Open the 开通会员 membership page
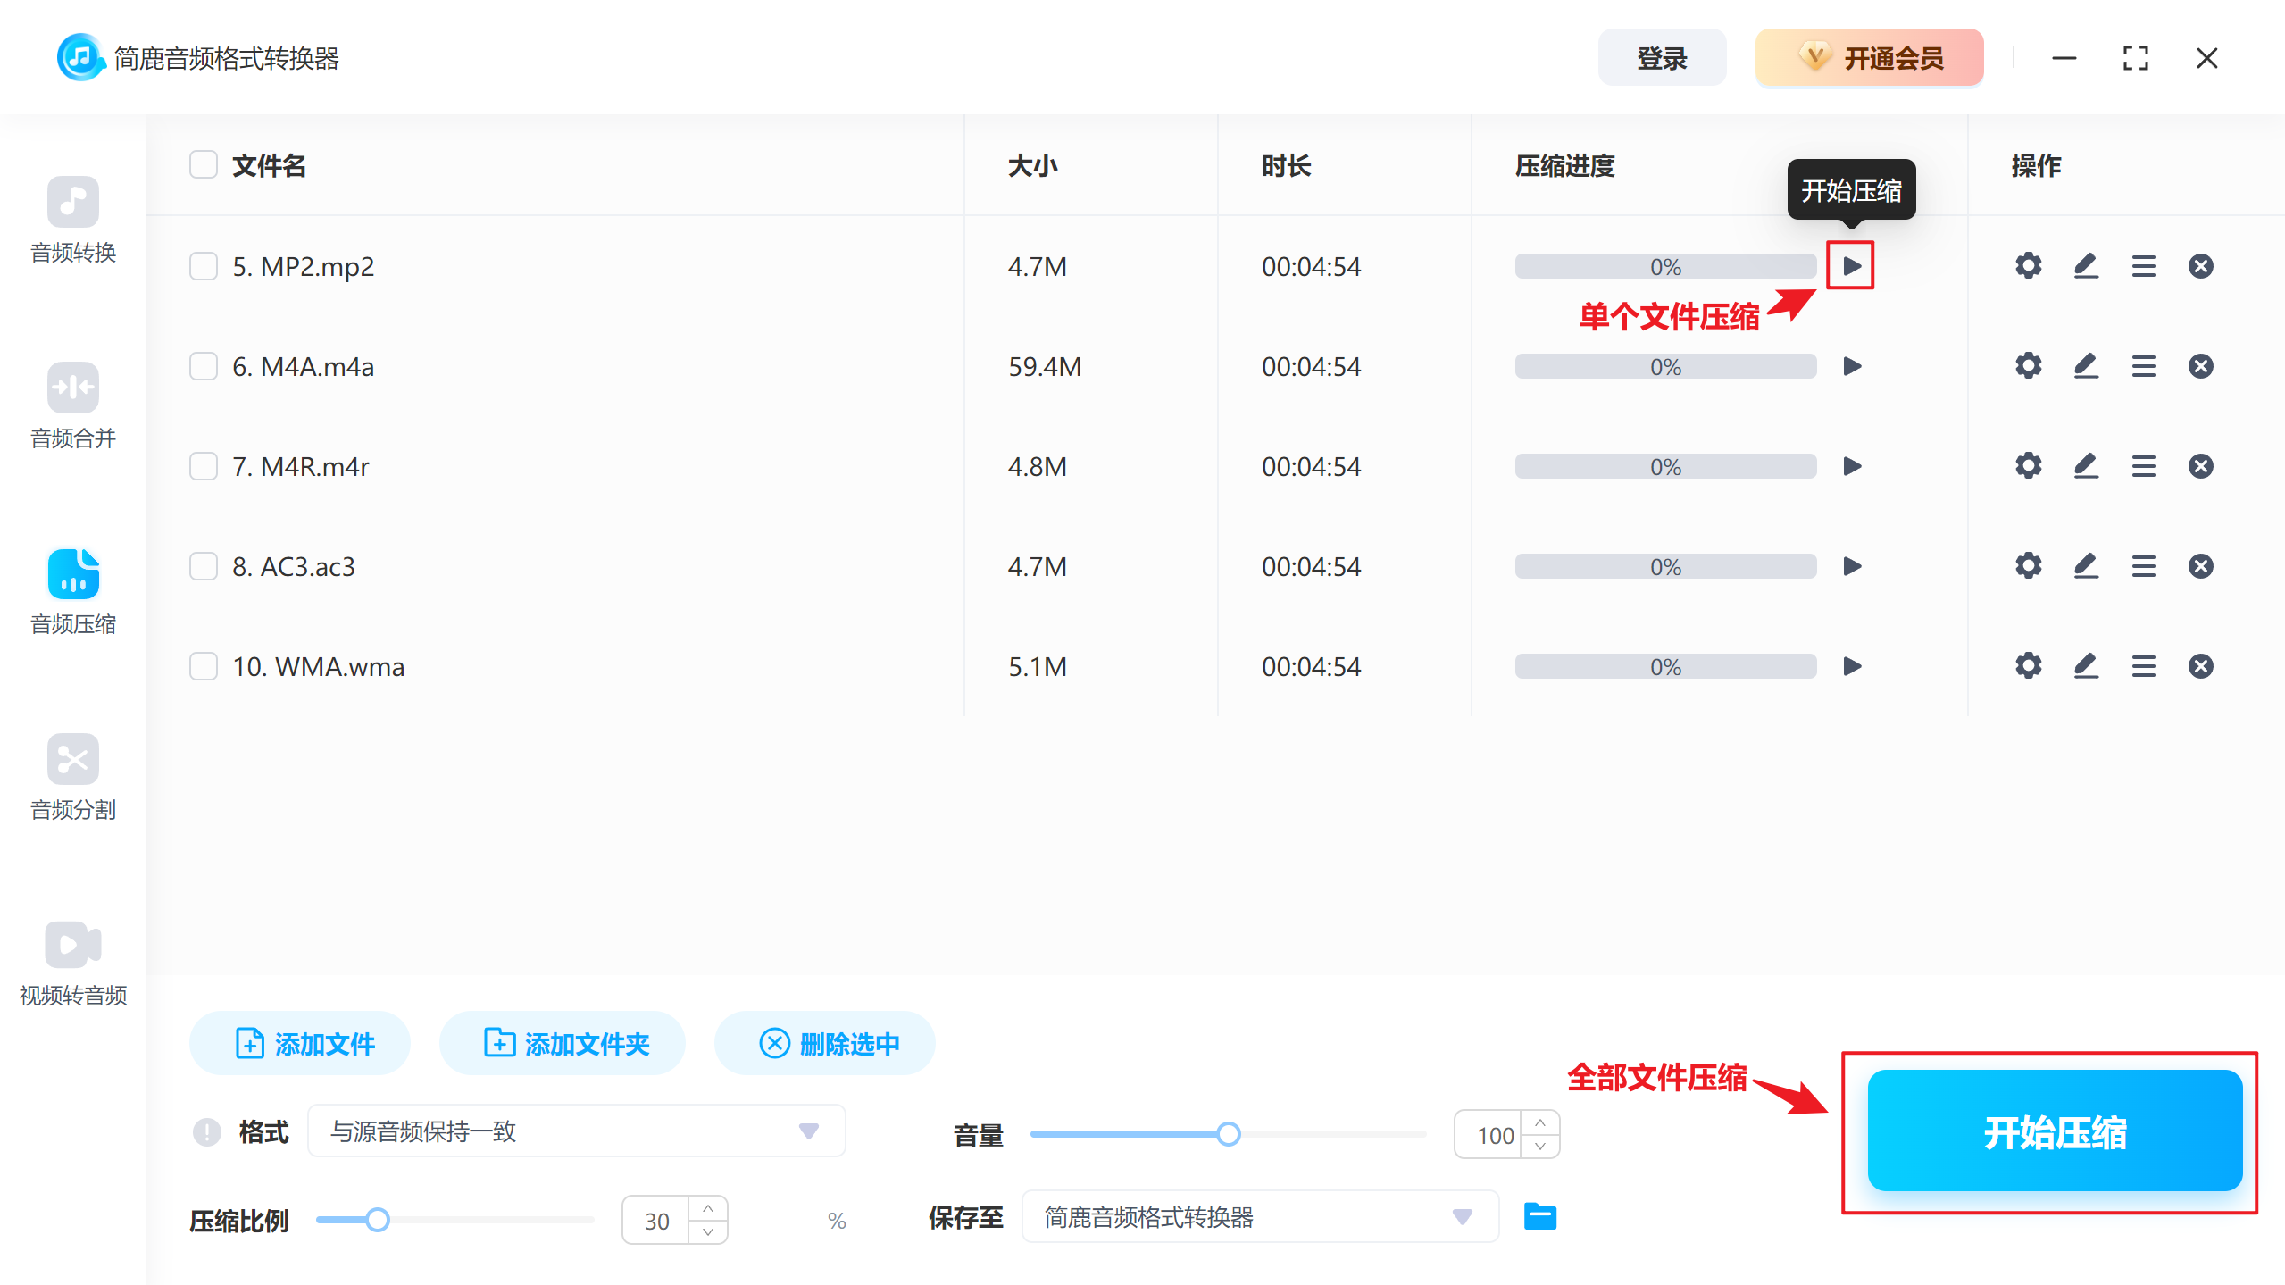Image resolution: width=2285 pixels, height=1285 pixels. coord(1868,57)
